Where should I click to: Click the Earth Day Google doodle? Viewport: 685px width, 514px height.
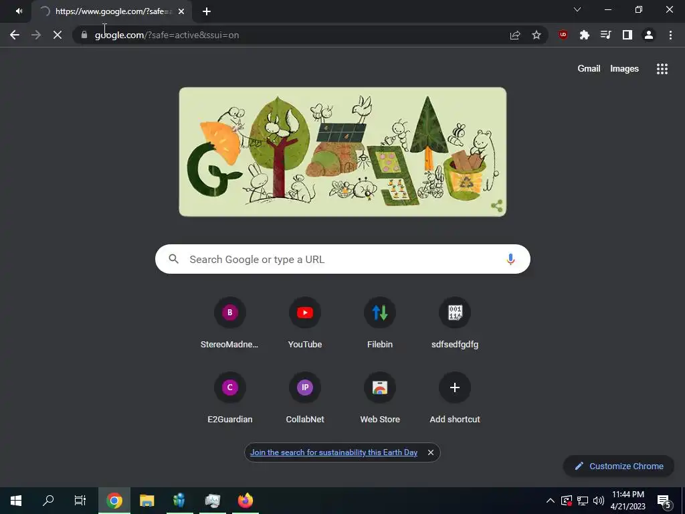pyautogui.click(x=342, y=152)
